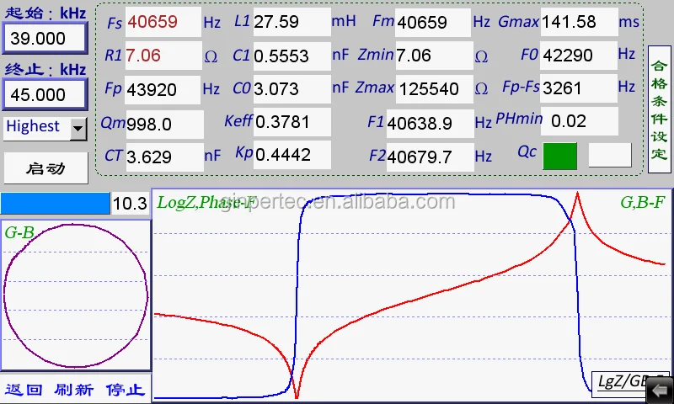Click the Zmax value field 125540
This screenshot has width=674, height=404.
point(428,88)
